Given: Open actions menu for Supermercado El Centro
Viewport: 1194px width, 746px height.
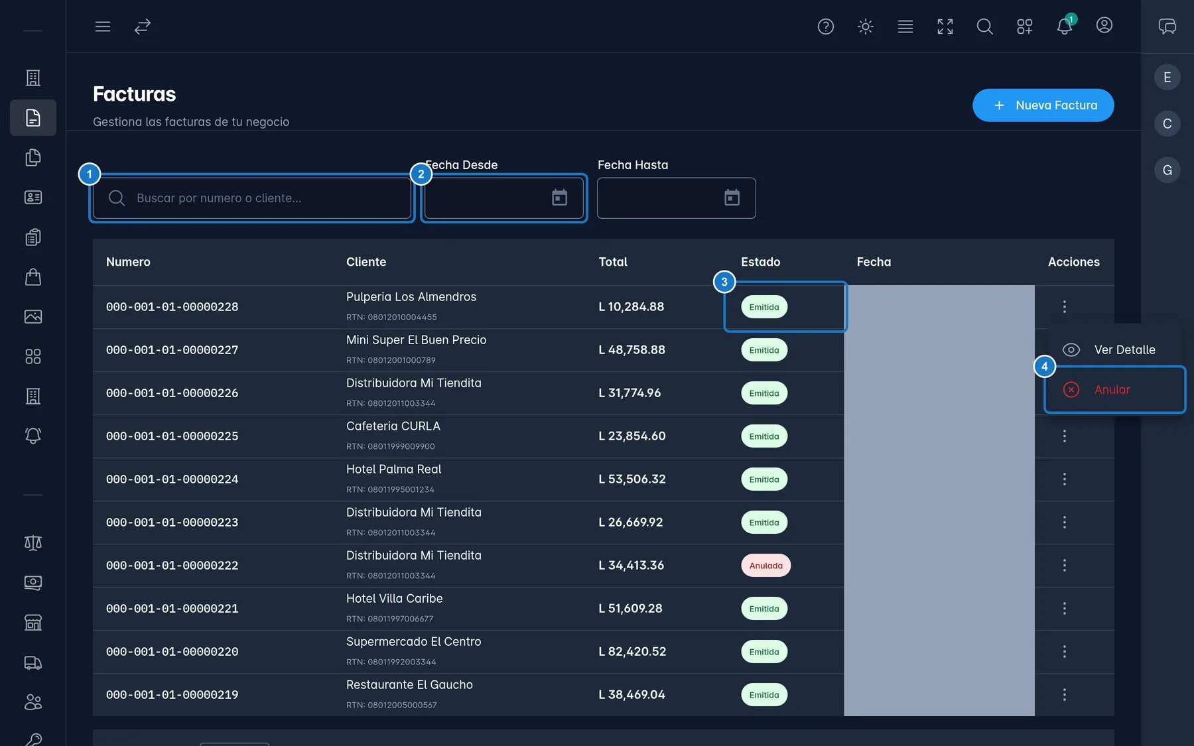Looking at the screenshot, I should [1065, 651].
